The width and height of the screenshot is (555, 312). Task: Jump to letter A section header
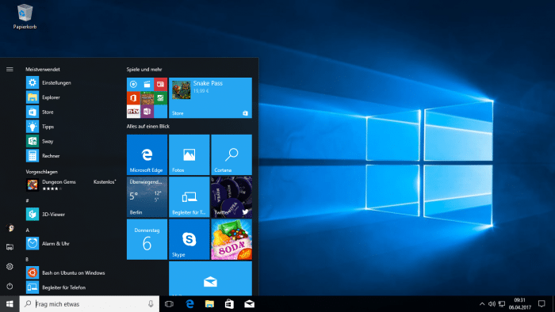pos(27,230)
